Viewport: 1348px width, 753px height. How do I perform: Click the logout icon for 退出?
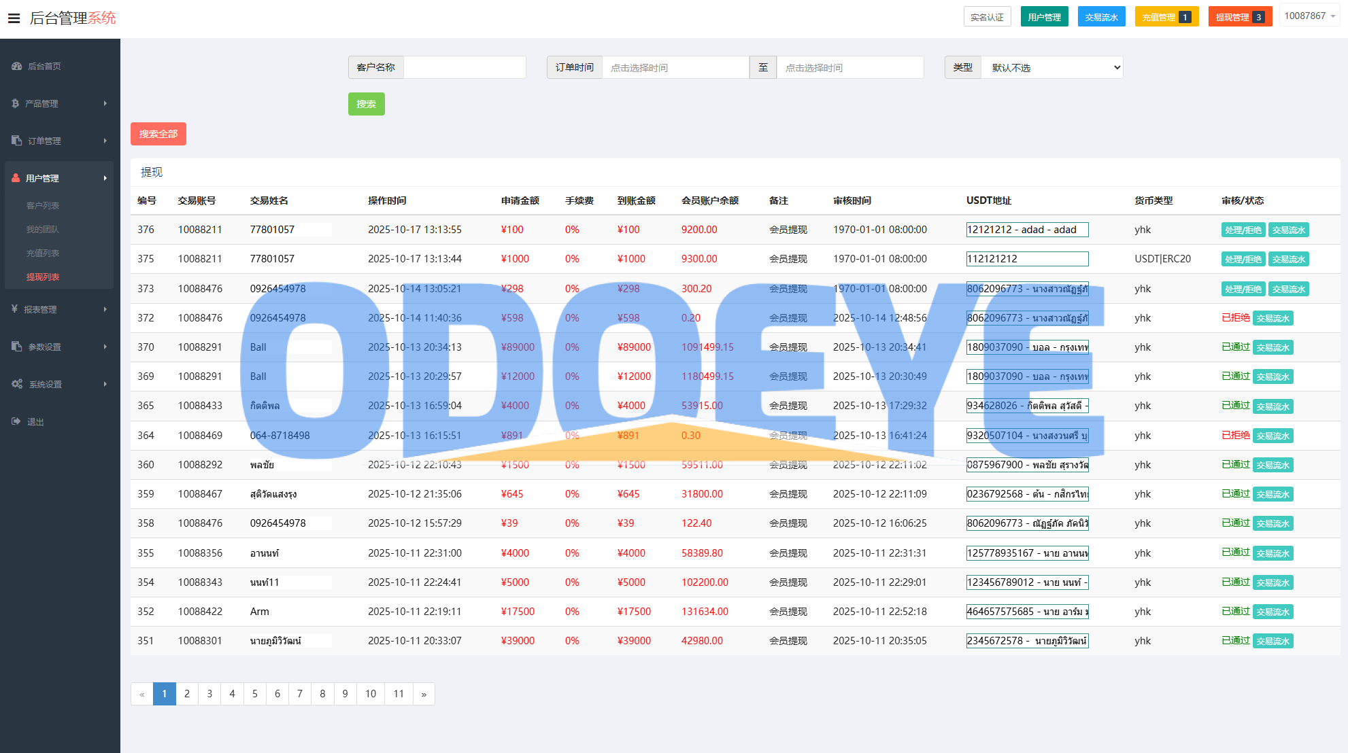(x=16, y=421)
